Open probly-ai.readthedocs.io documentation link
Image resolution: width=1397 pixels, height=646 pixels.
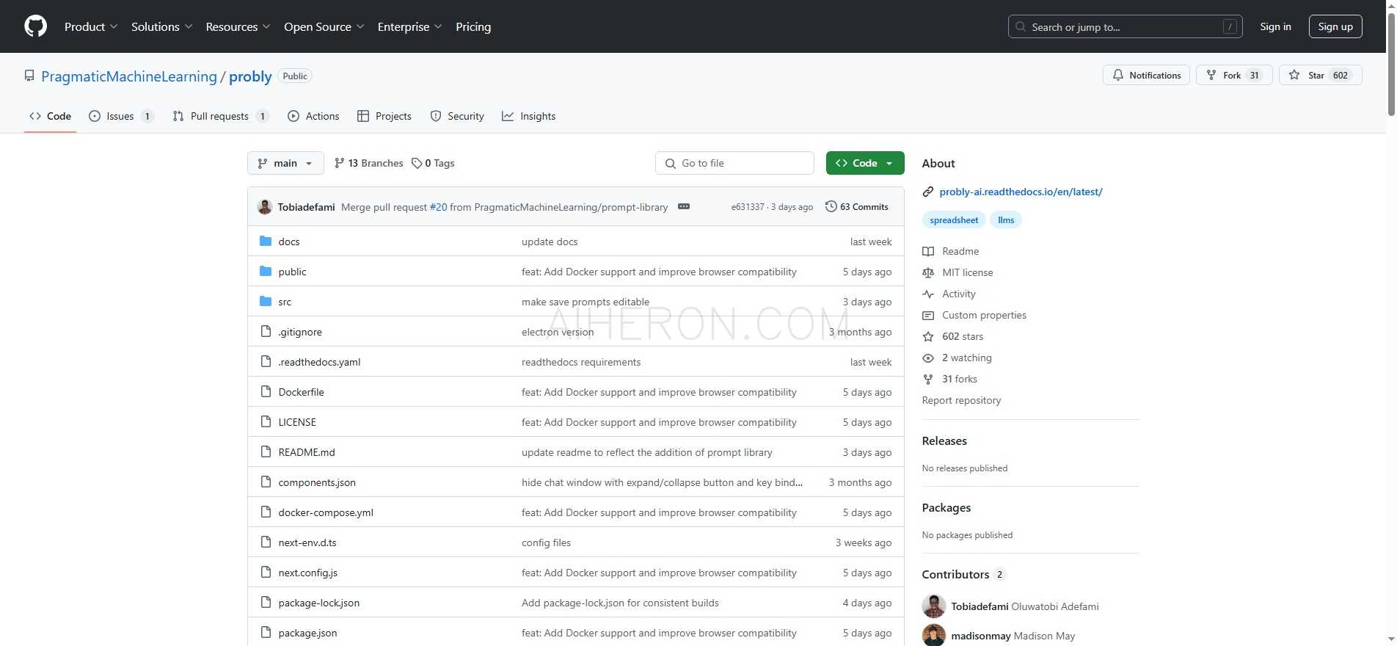click(x=1021, y=192)
